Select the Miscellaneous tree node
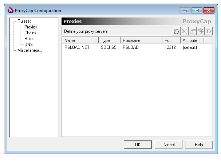Screen dimensions: 221x163 pos(30,50)
